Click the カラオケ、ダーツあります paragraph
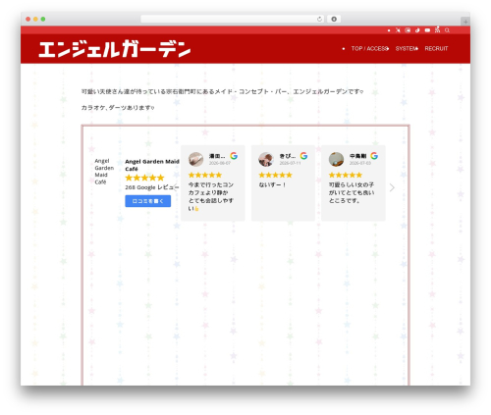 (x=118, y=108)
